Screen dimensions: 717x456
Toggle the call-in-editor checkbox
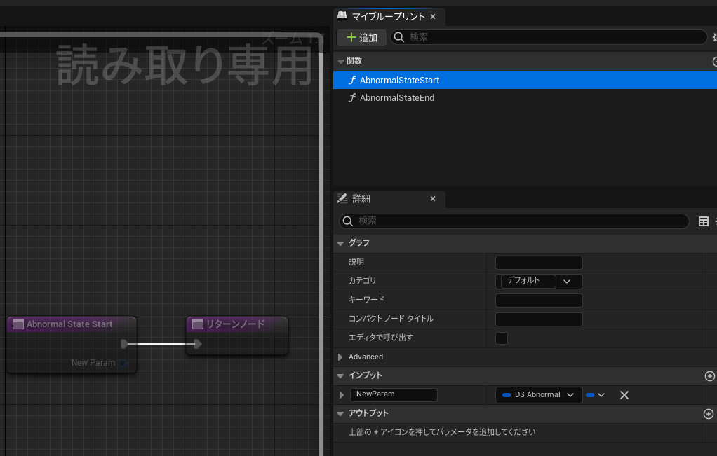point(502,338)
